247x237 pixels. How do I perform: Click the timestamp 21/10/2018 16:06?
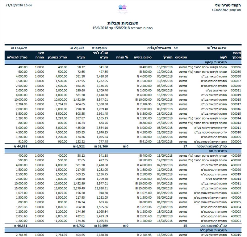point(19,5)
